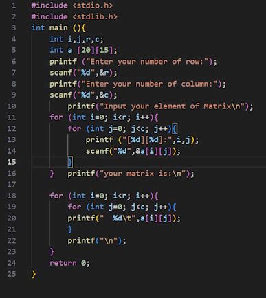Screen dimensions: 266x298
Task: Click string "Enter your number of column:"
Action: 149,84
